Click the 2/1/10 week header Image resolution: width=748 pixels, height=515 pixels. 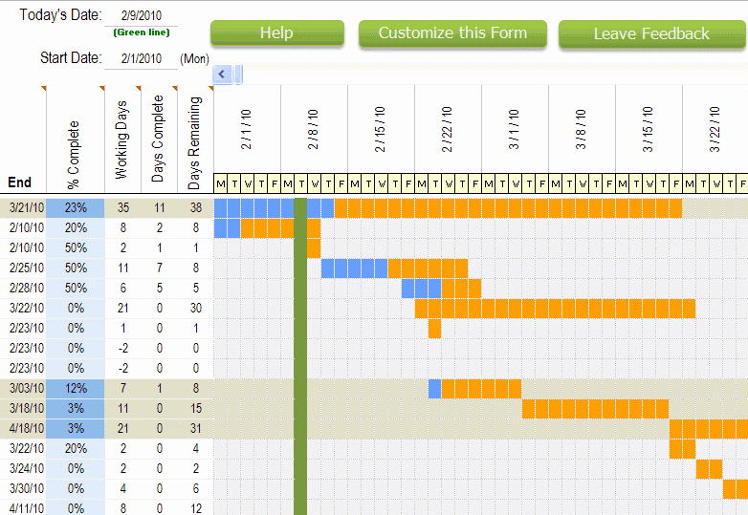coord(246,129)
